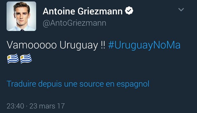Click the first name Antoine in header
Screen dimensions: 197x113
59,11
